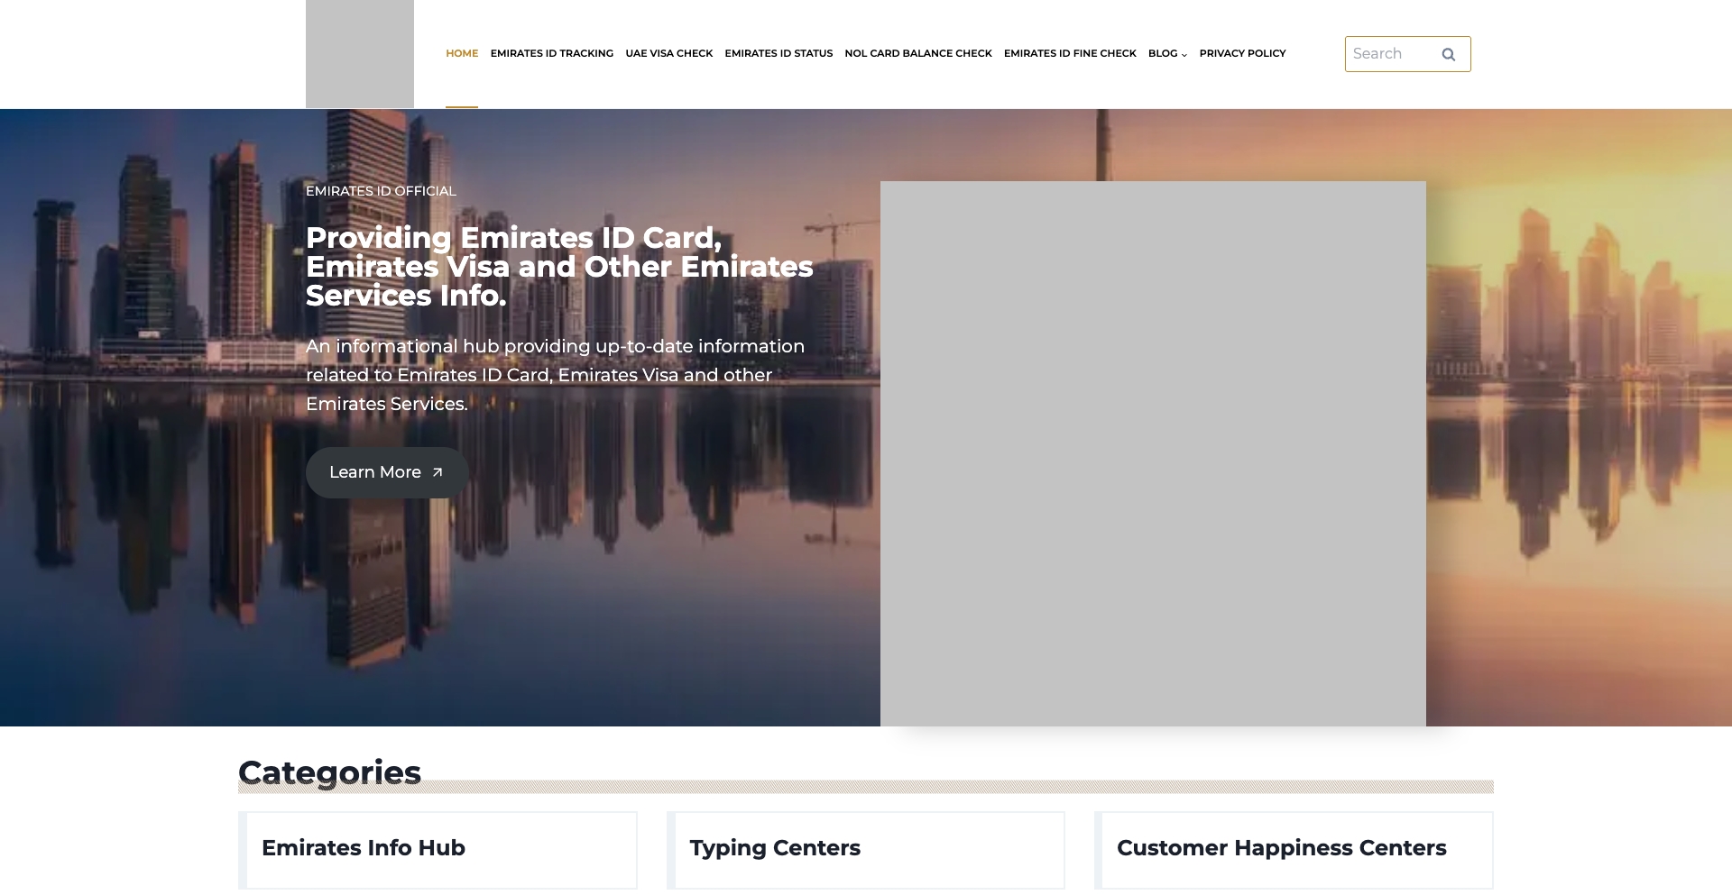Click the search magnifier icon
Screen dimensions: 1732x895
click(x=1448, y=54)
